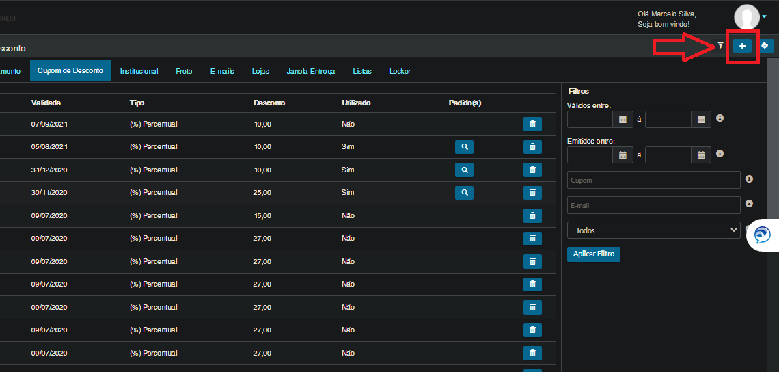Click the 07/09/2021 validity date cell
The image size is (779, 372).
[x=49, y=124]
